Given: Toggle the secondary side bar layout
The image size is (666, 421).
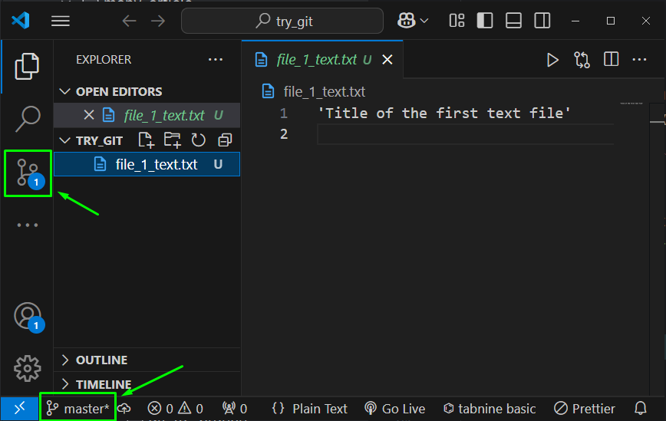Looking at the screenshot, I should point(542,21).
